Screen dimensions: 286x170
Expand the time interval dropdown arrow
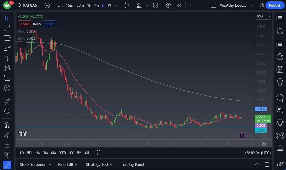[116, 5]
